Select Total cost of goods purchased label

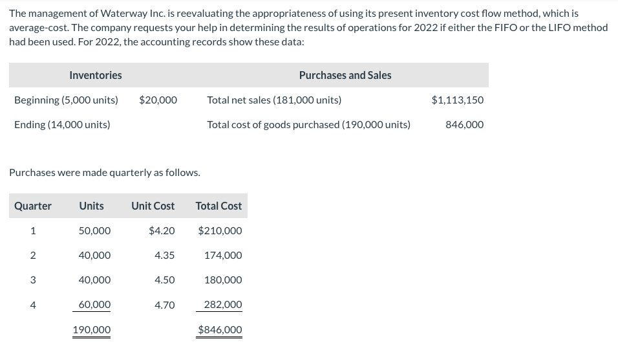(x=308, y=124)
